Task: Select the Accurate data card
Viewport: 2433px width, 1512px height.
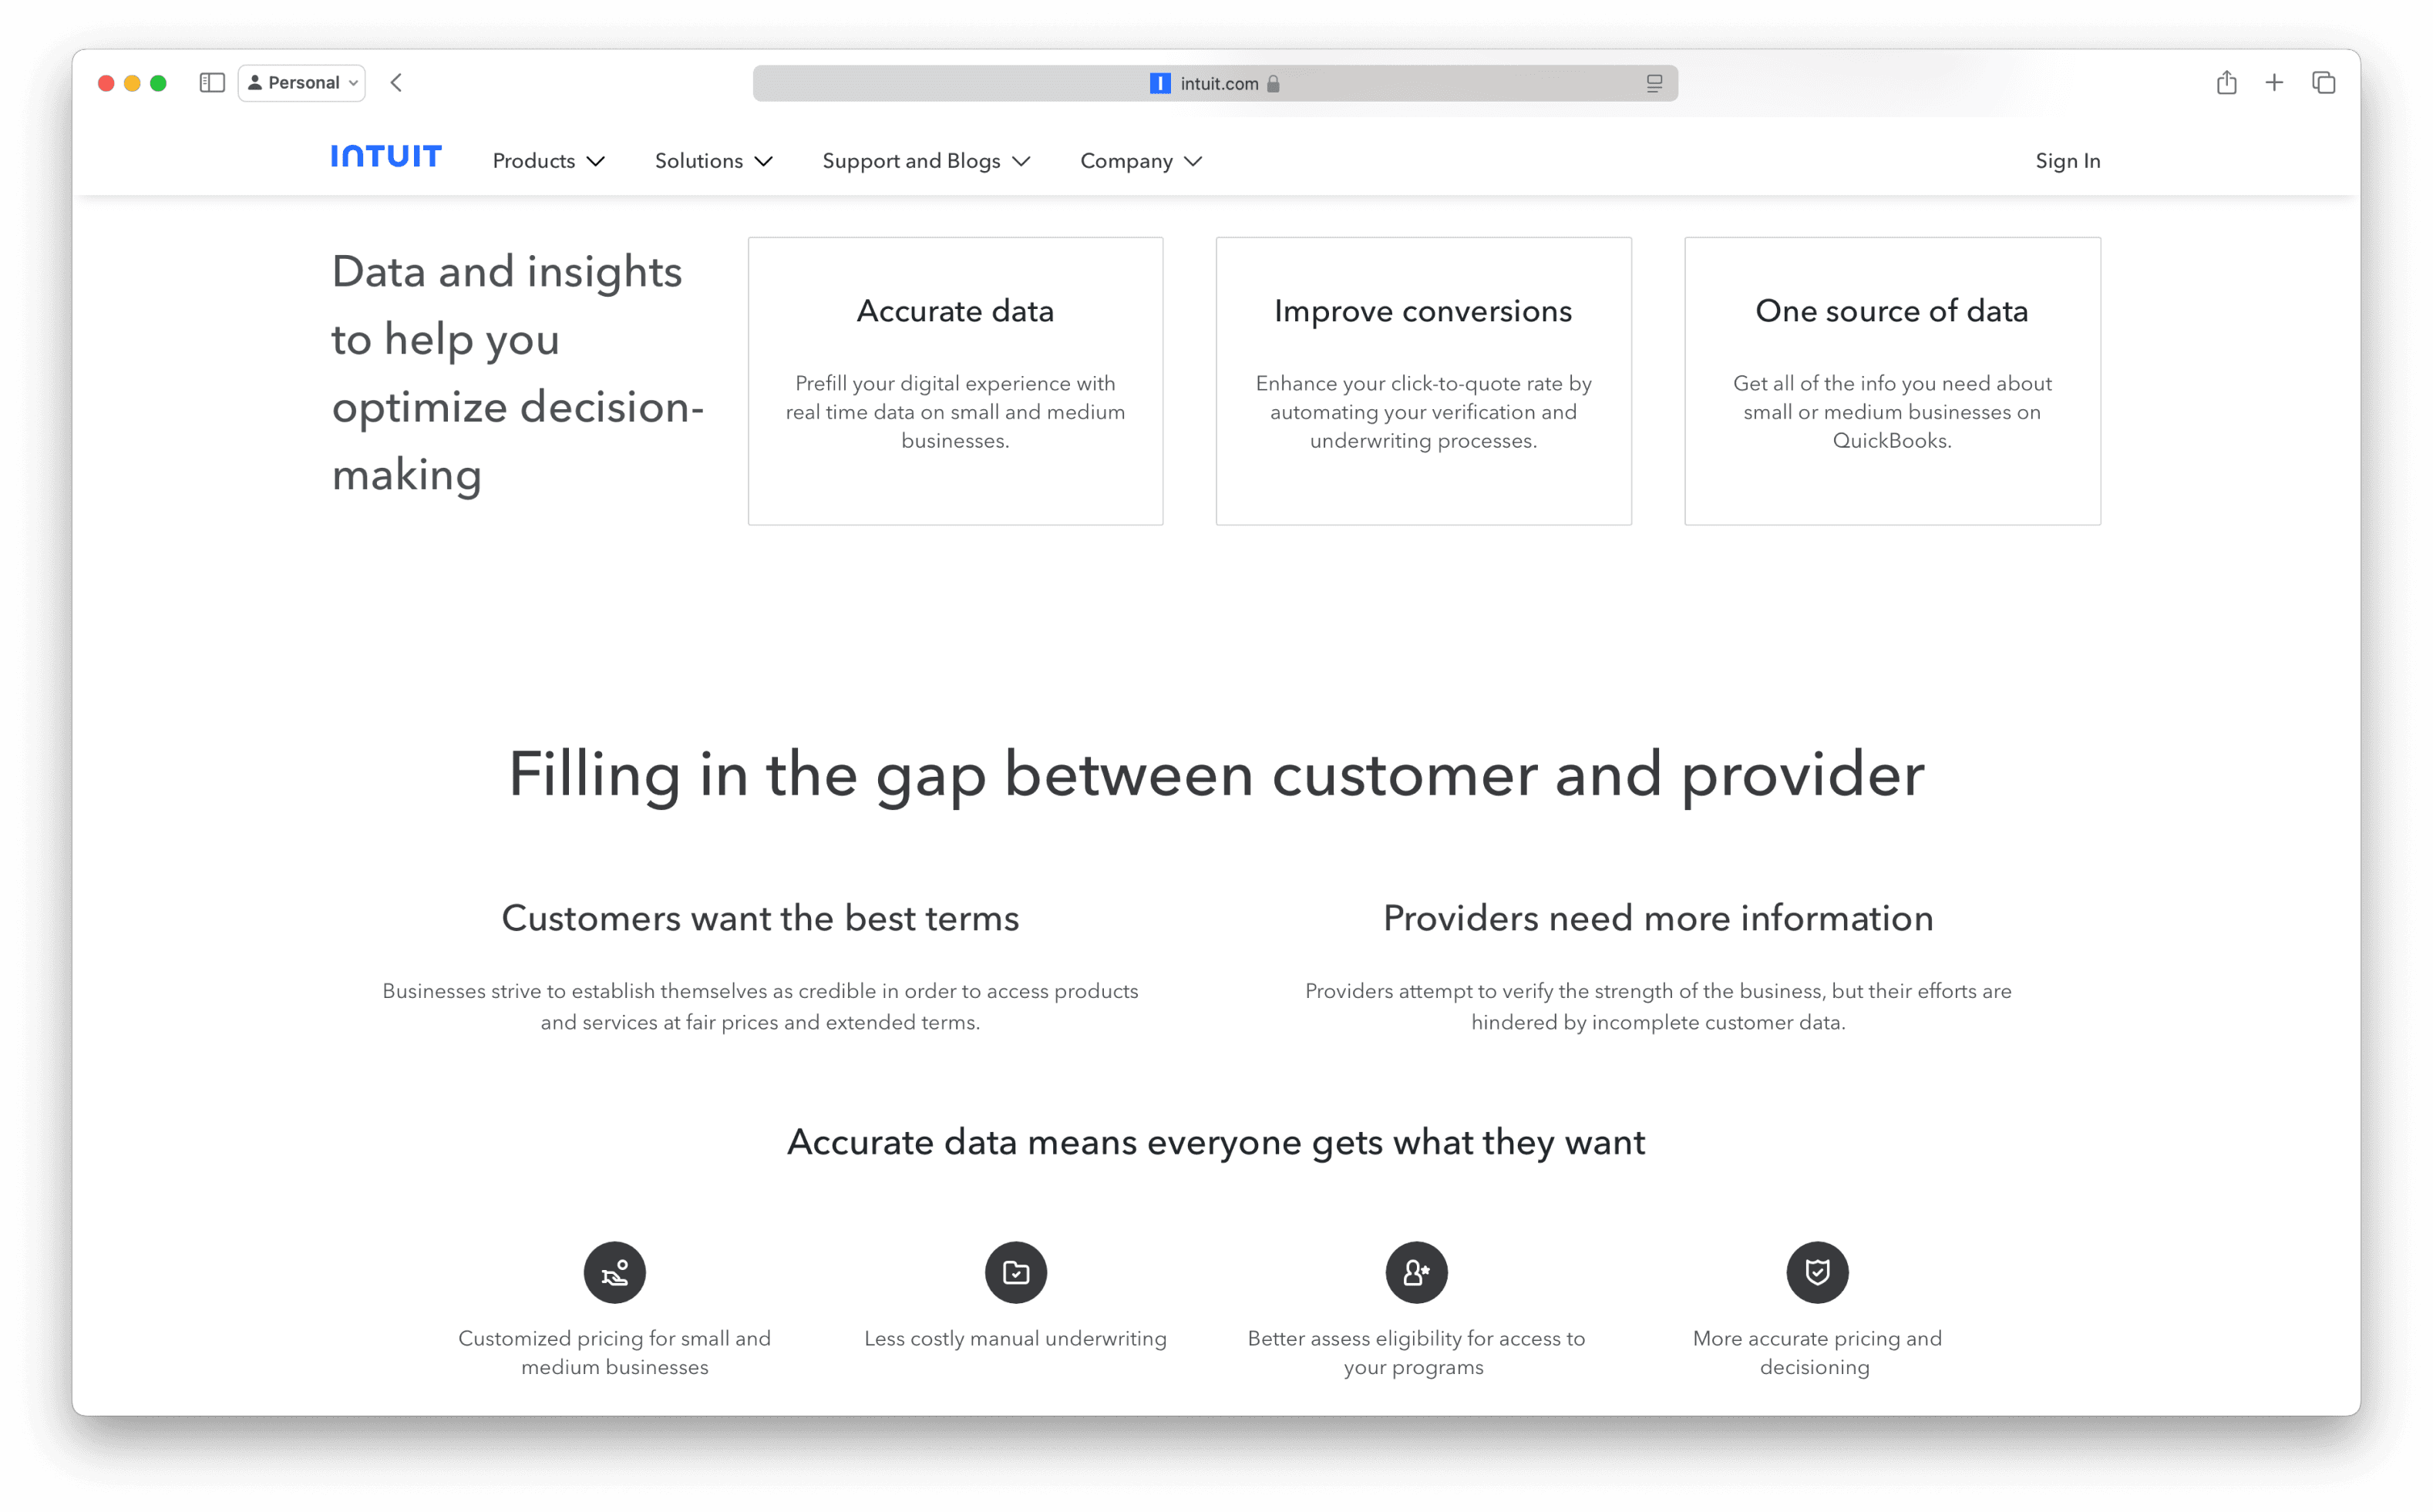Action: click(954, 381)
